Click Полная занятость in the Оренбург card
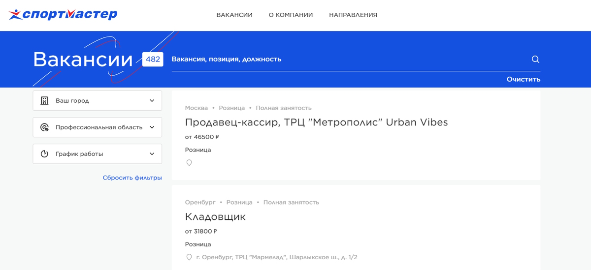The width and height of the screenshot is (591, 270). click(x=291, y=202)
